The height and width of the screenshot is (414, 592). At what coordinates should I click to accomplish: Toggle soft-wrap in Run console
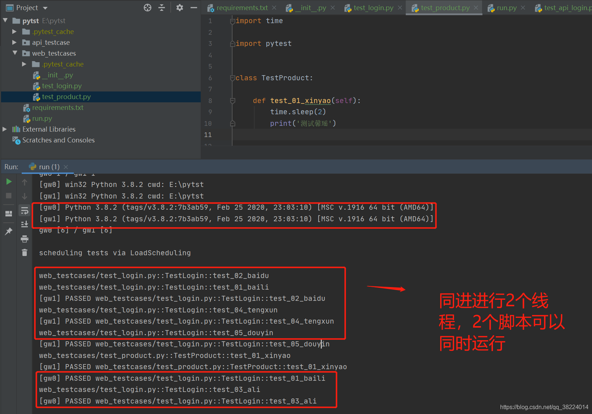[25, 210]
